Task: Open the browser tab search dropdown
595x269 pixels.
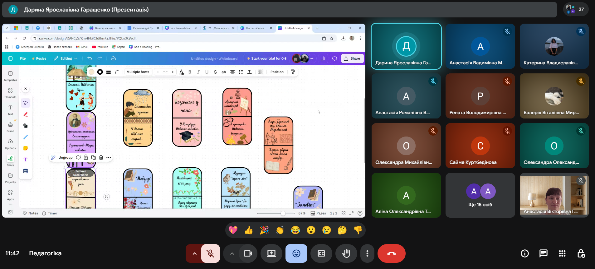Action: coord(7,28)
